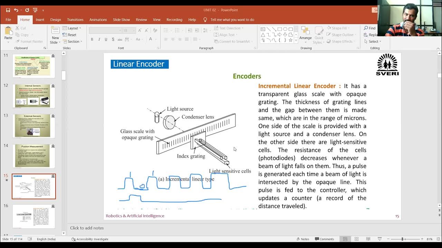Viewport: 442px width, 248px height.
Task: Select the five-point Star shape
Action: click(291, 40)
